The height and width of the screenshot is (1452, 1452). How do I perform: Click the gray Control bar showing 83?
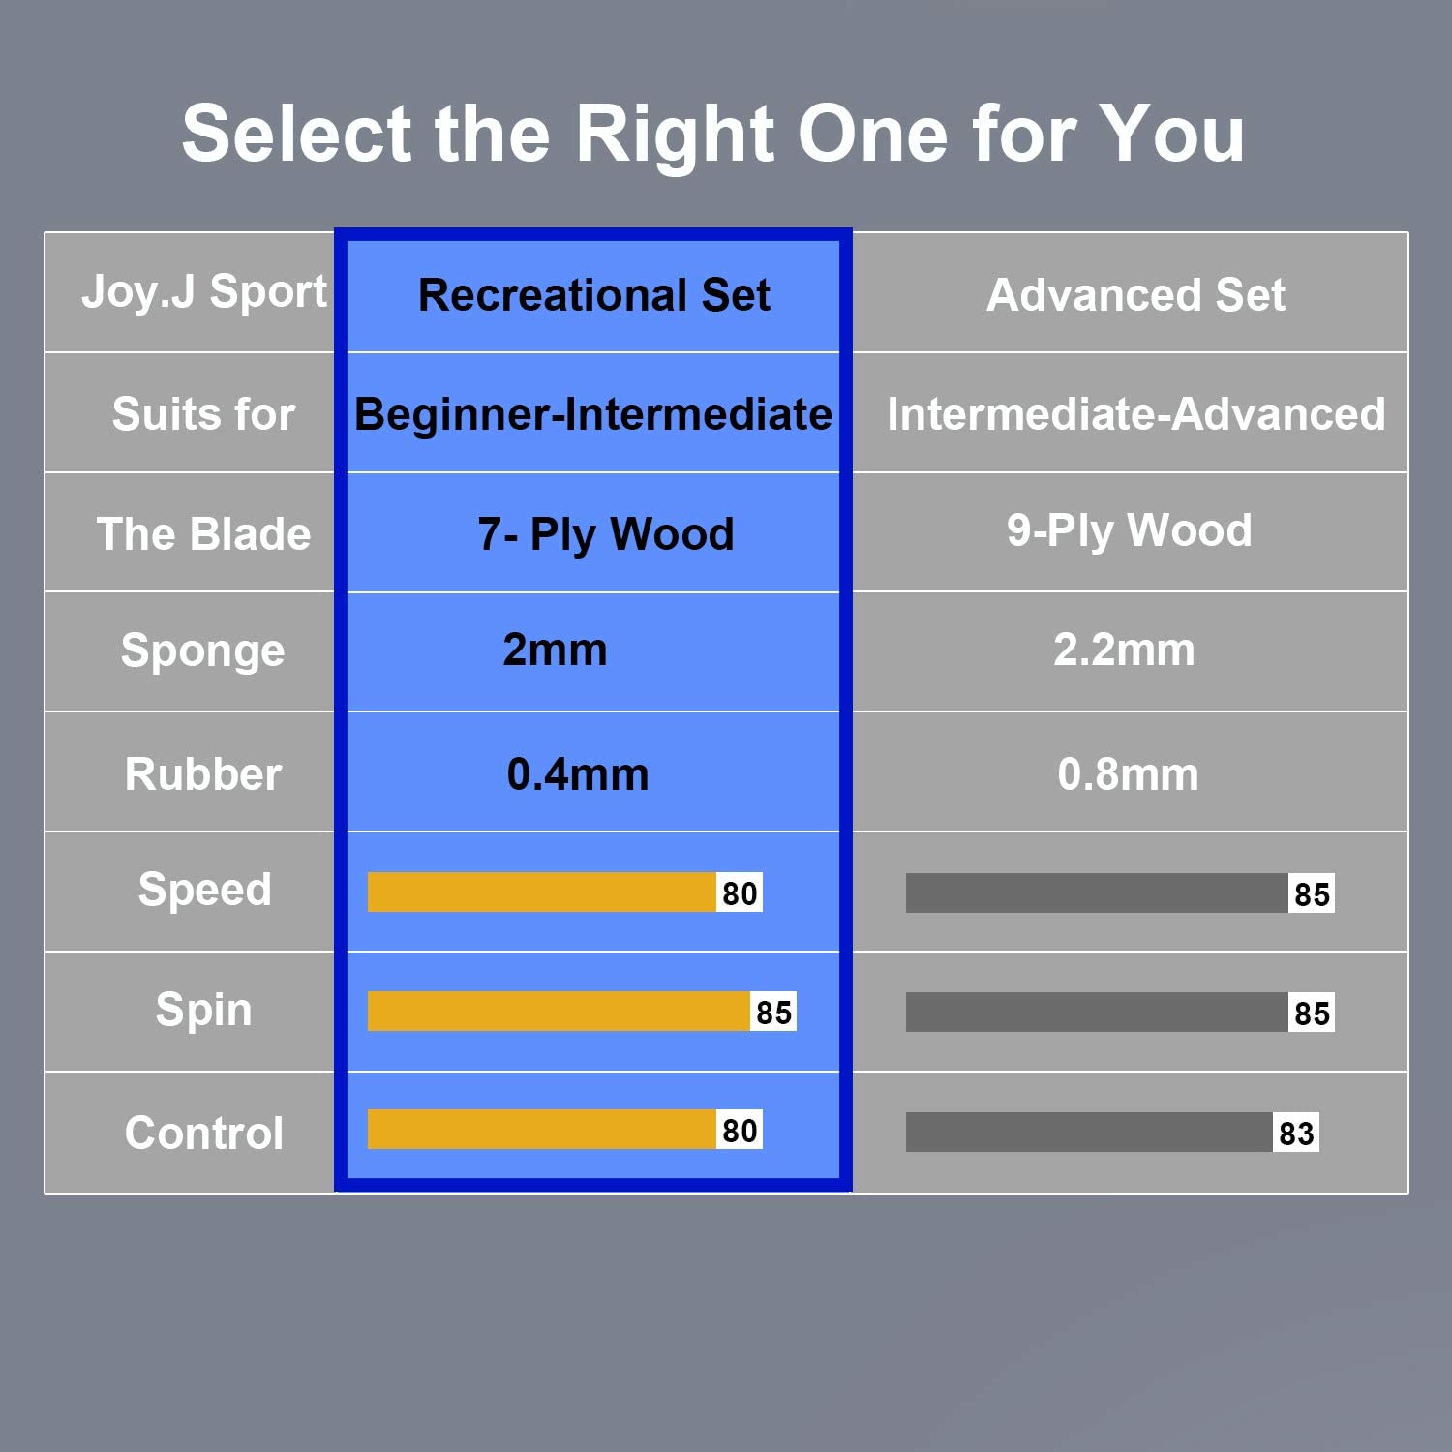click(1089, 1133)
